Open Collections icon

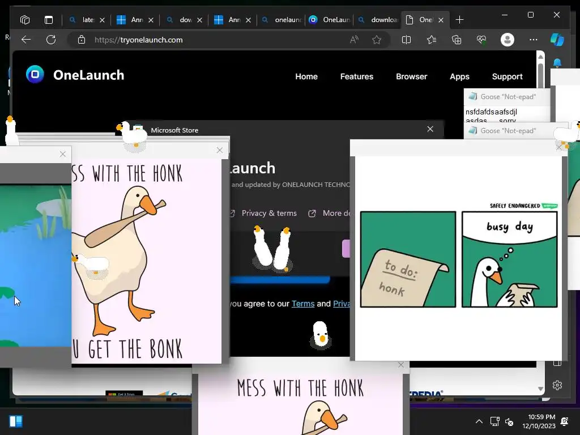[x=457, y=40]
